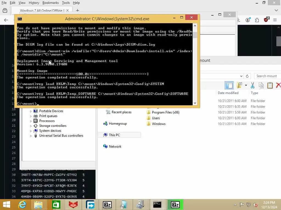Open the Bookmarks menu
The image size is (281, 210).
coord(50,3)
